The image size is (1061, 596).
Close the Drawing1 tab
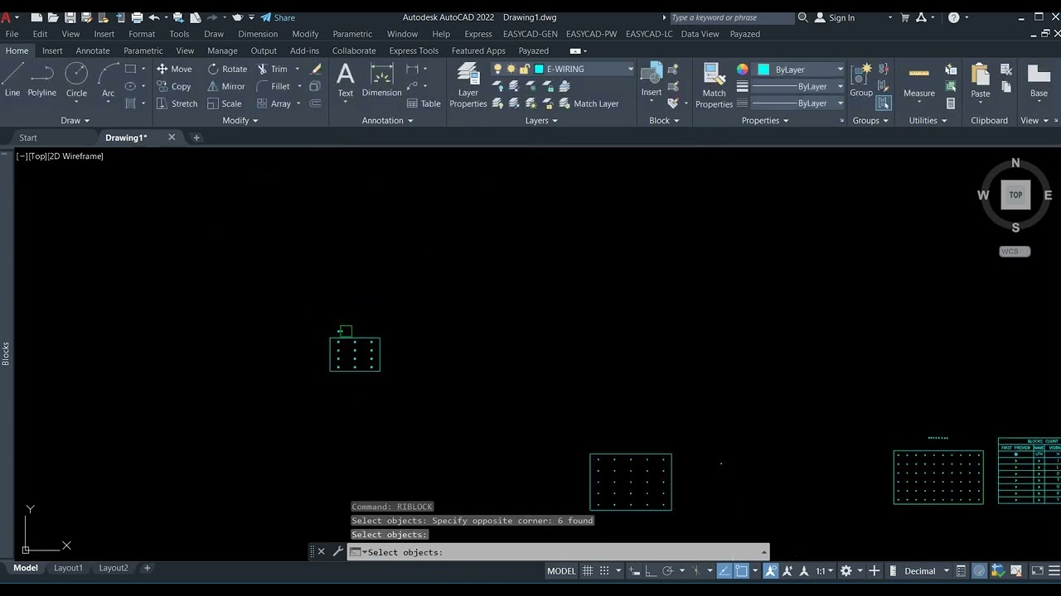(172, 137)
